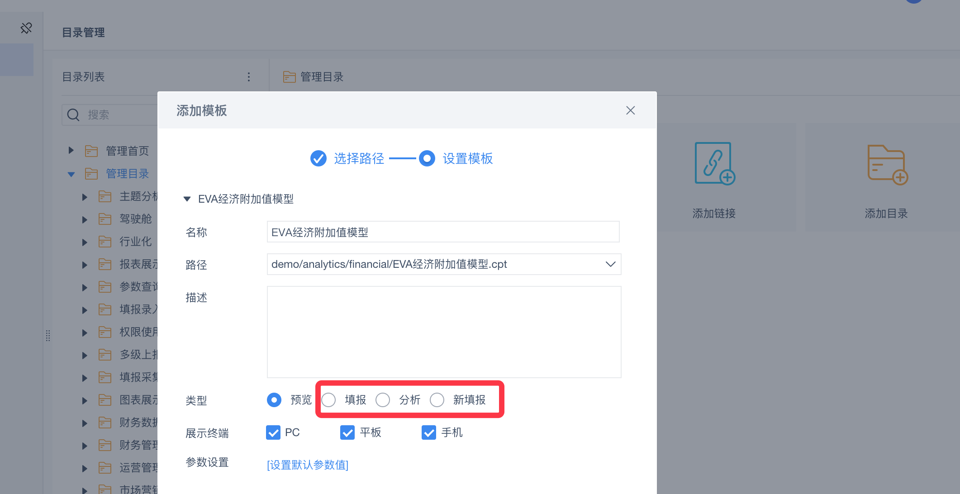Close the 添加模板 dialog
The height and width of the screenshot is (494, 960).
[x=630, y=110]
